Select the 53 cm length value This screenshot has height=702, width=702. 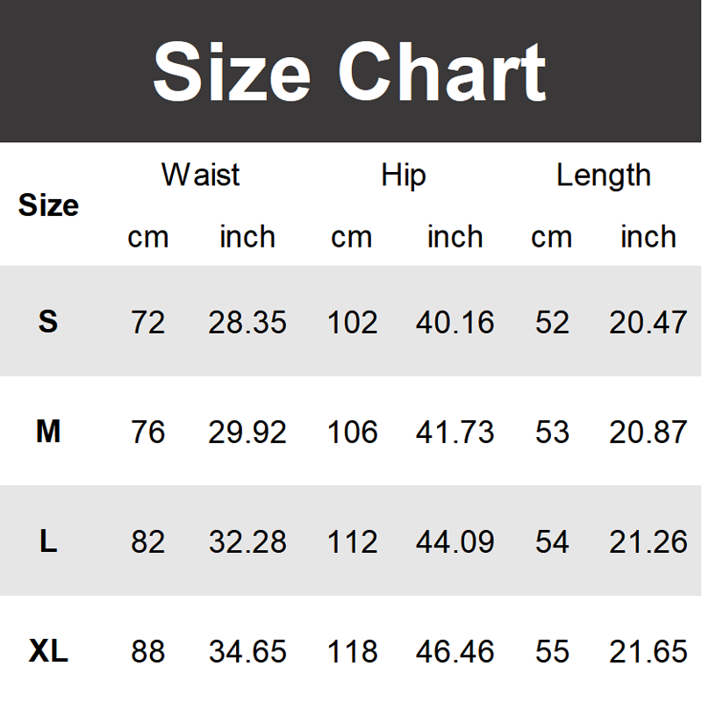click(552, 432)
